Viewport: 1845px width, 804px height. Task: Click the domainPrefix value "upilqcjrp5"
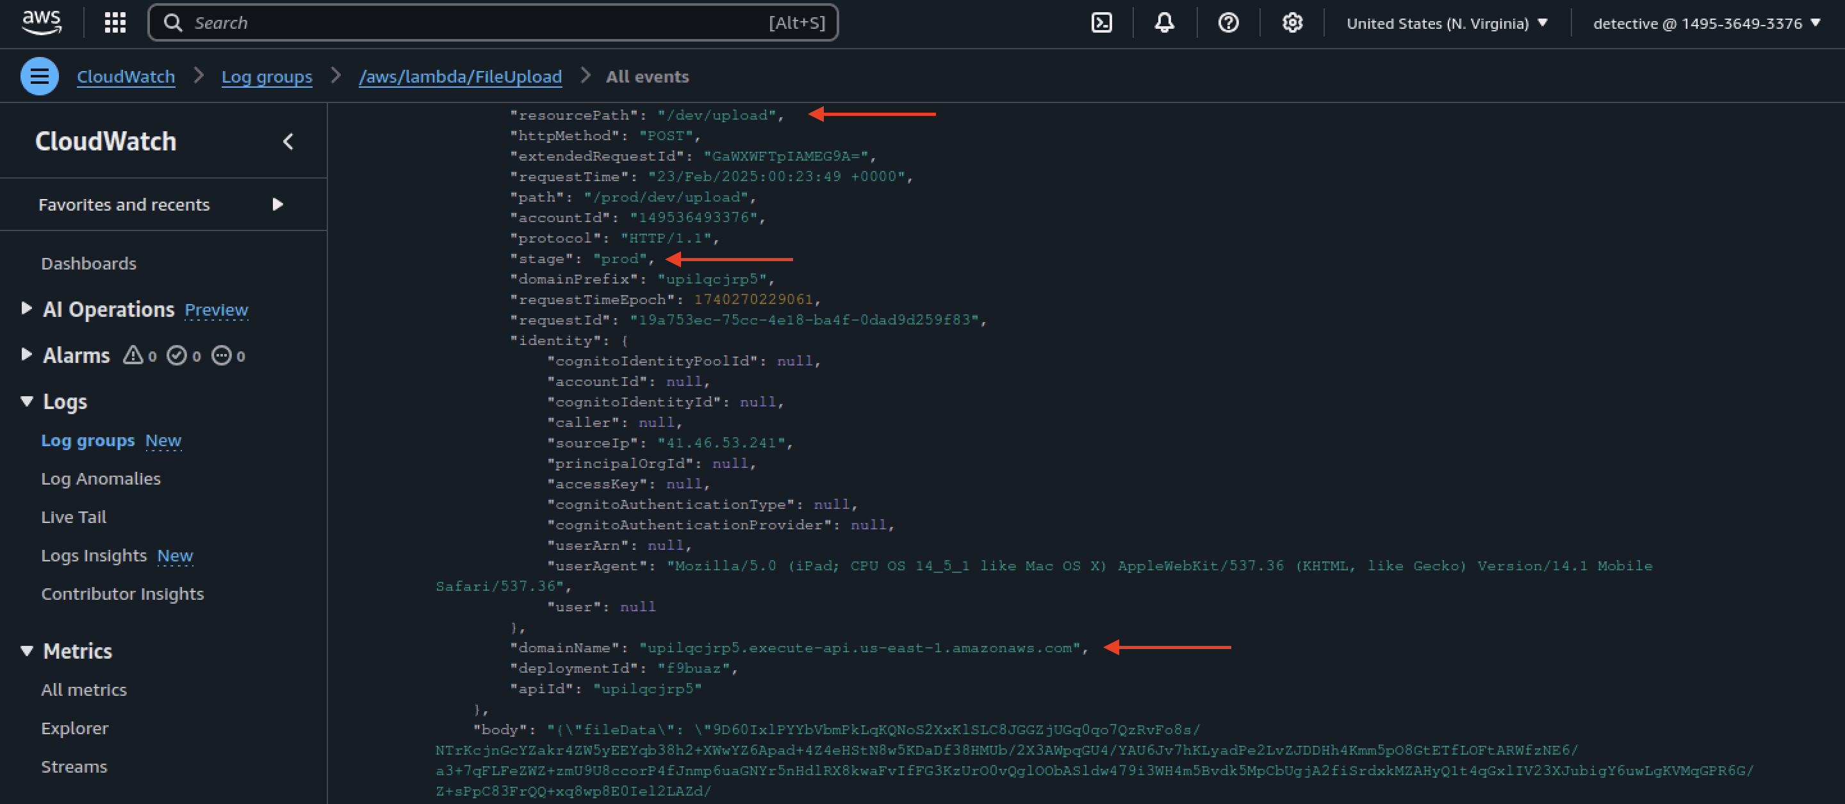pyautogui.click(x=712, y=278)
